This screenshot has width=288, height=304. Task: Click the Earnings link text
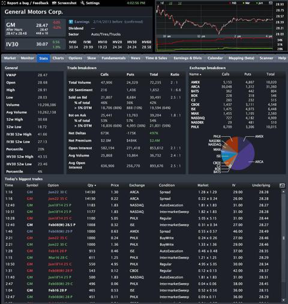82,22
